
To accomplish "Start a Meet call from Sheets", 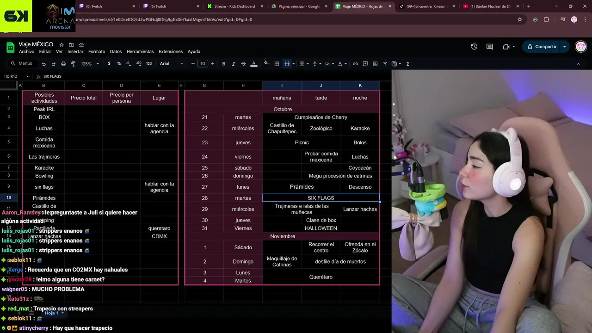I will click(508, 47).
